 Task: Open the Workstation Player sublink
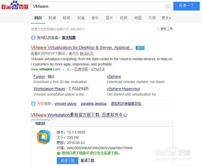click(x=49, y=89)
